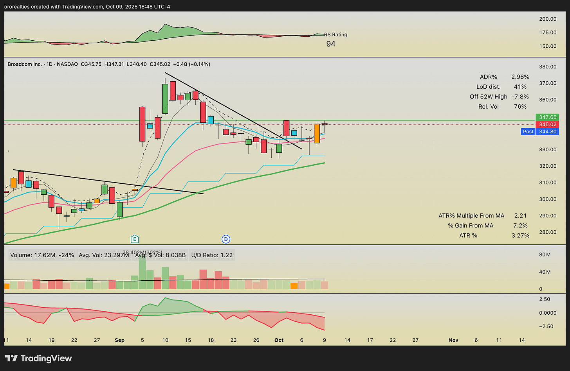Click the 'Broadcom Inc.' symbol title
This screenshot has height=371, width=570.
(25, 64)
